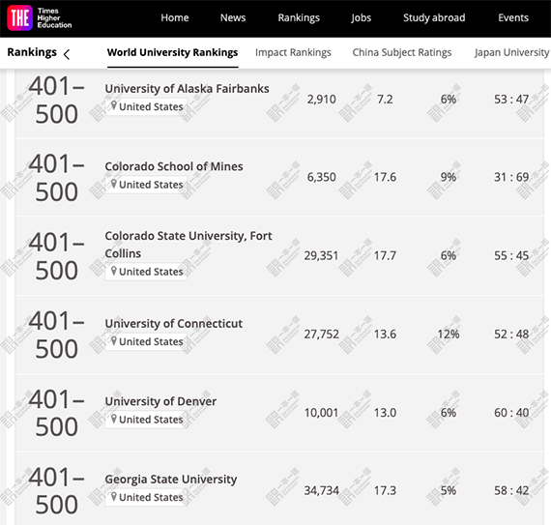
Task: Click location pin icon under Colorado School of Mines
Action: point(114,184)
